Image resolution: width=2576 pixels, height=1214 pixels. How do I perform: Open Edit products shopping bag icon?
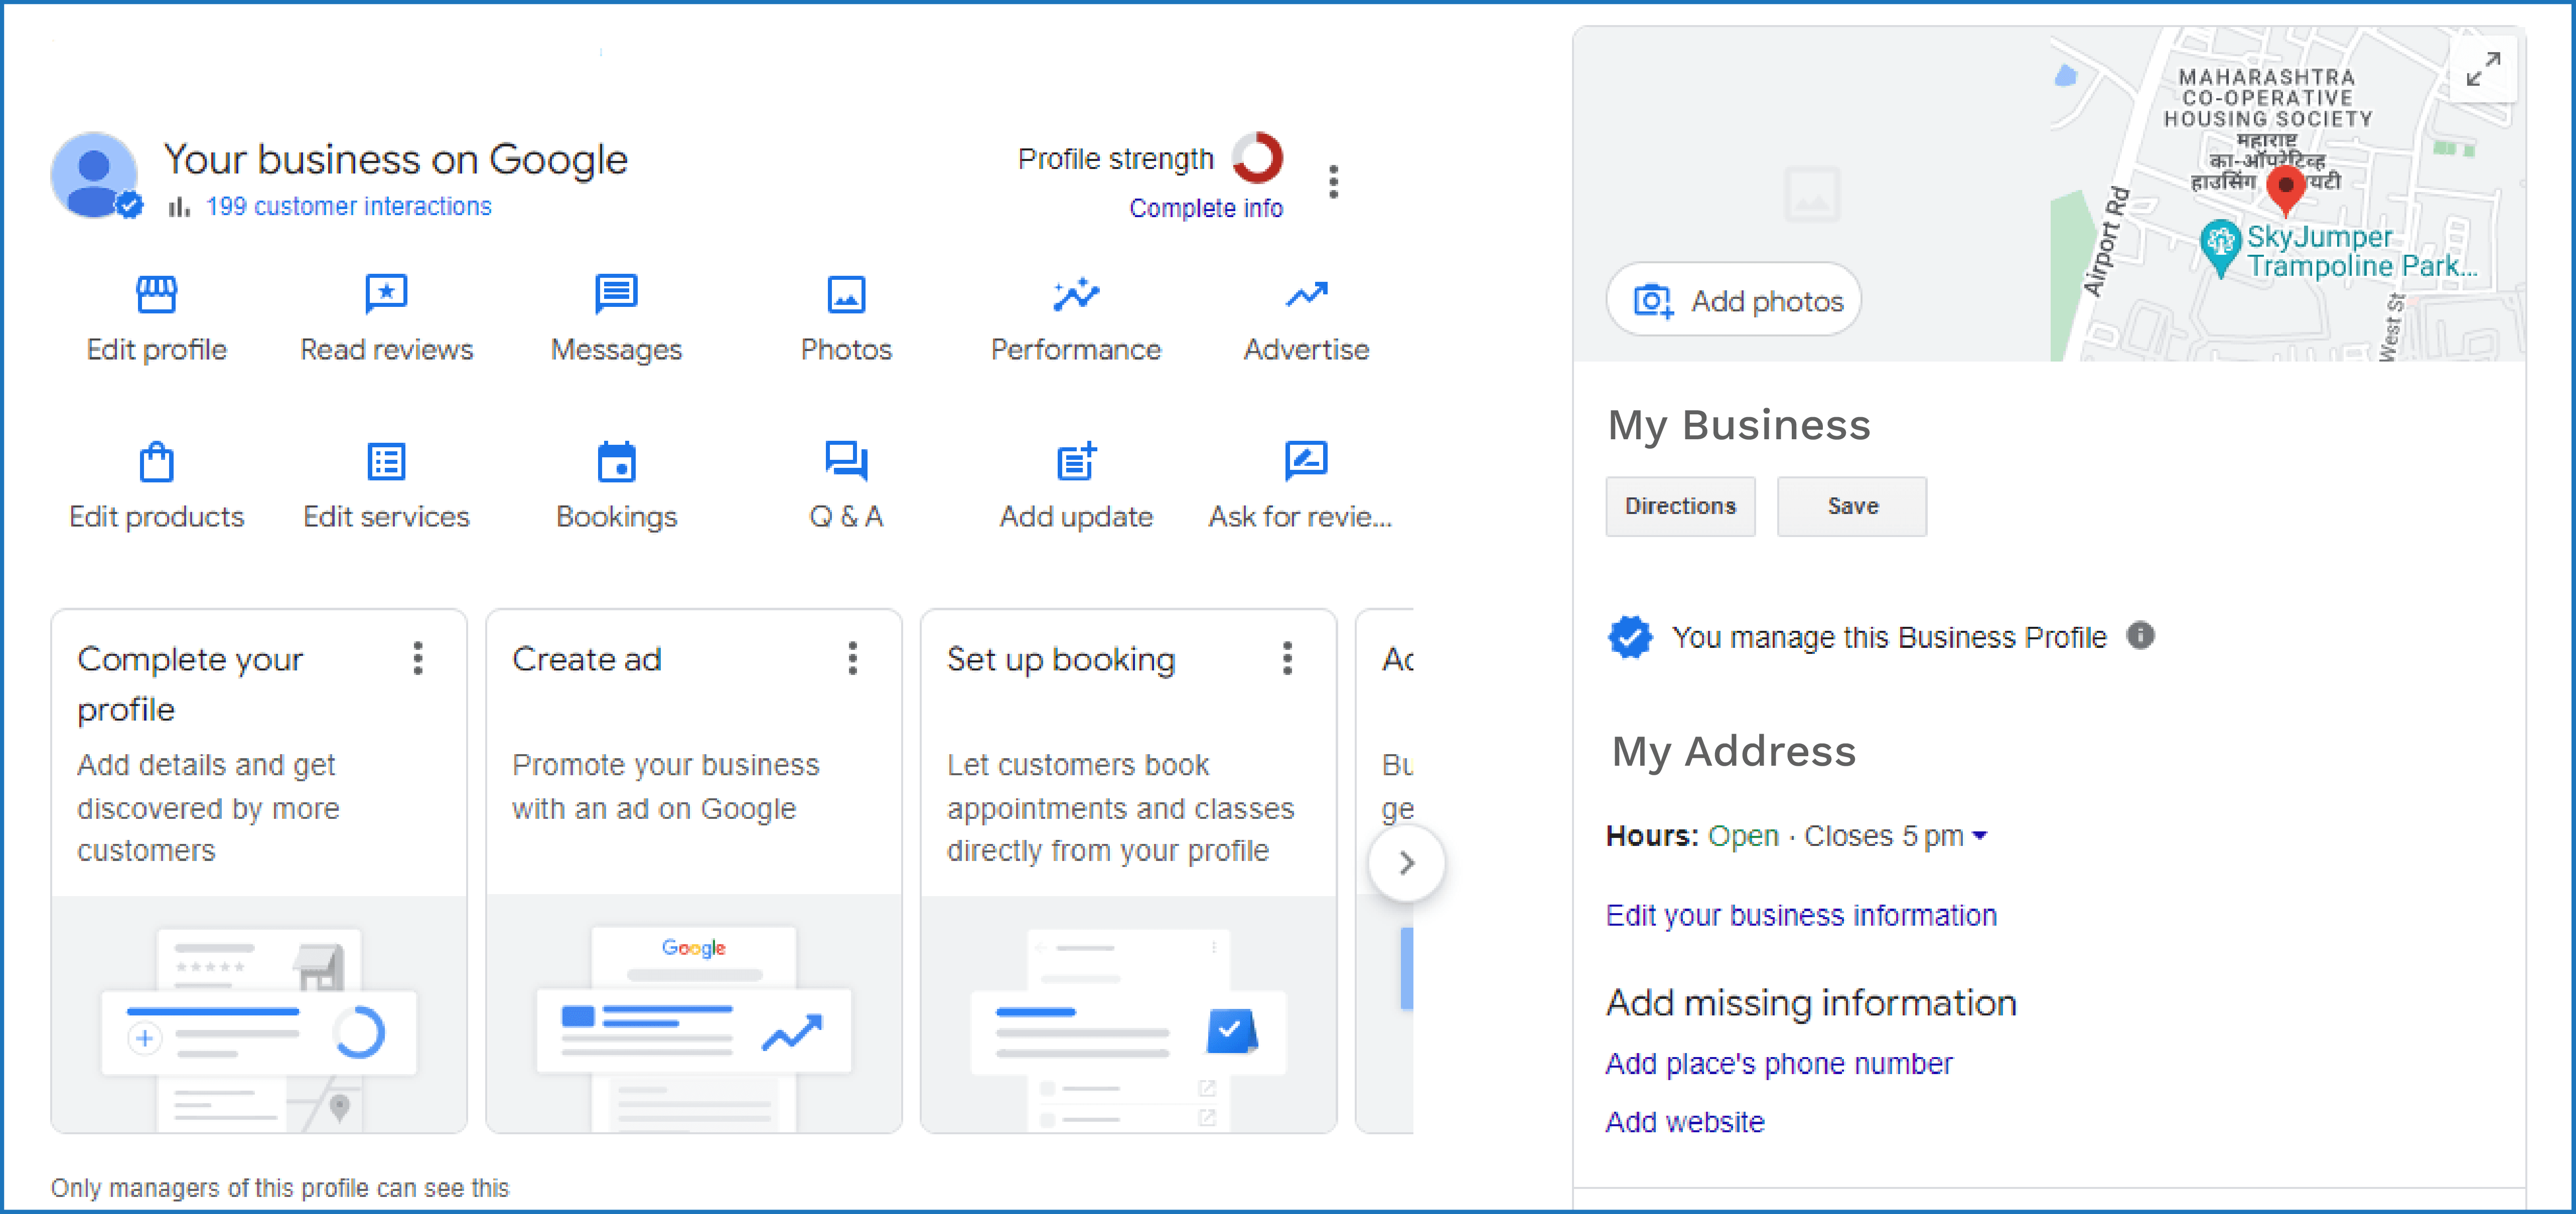(156, 462)
